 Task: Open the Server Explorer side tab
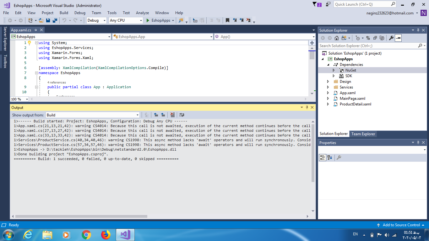coord(5,39)
